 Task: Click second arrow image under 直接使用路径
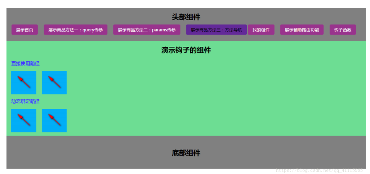(x=54, y=82)
